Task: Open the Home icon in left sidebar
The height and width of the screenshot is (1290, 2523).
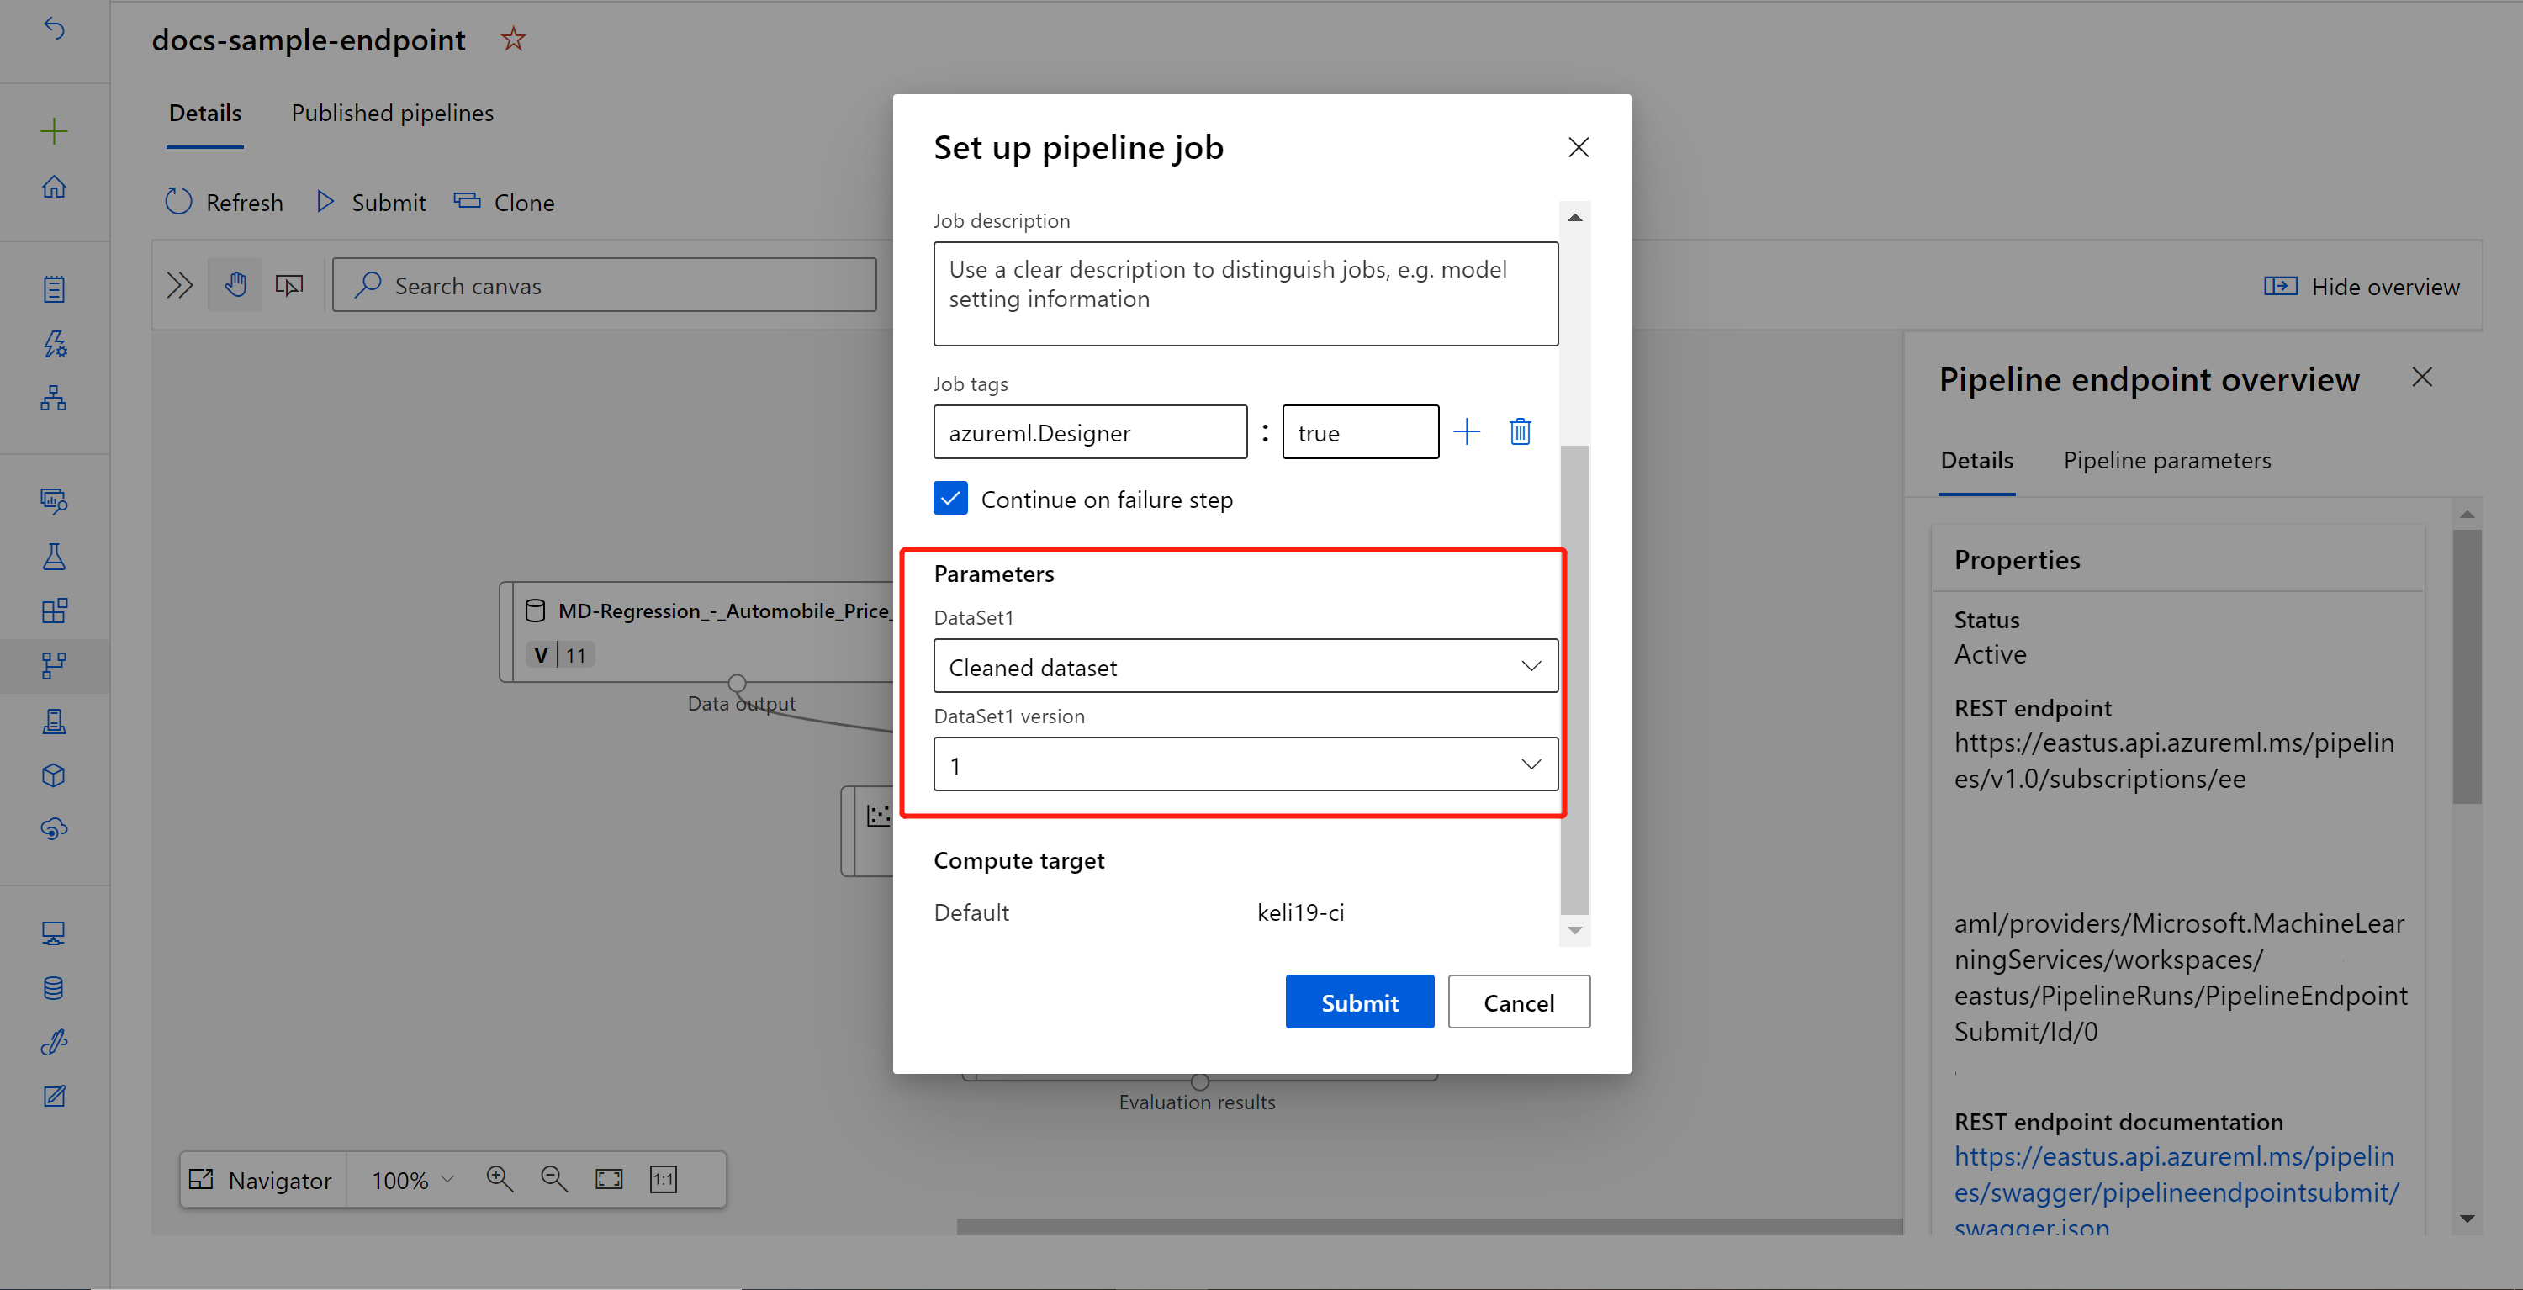Action: coord(54,186)
